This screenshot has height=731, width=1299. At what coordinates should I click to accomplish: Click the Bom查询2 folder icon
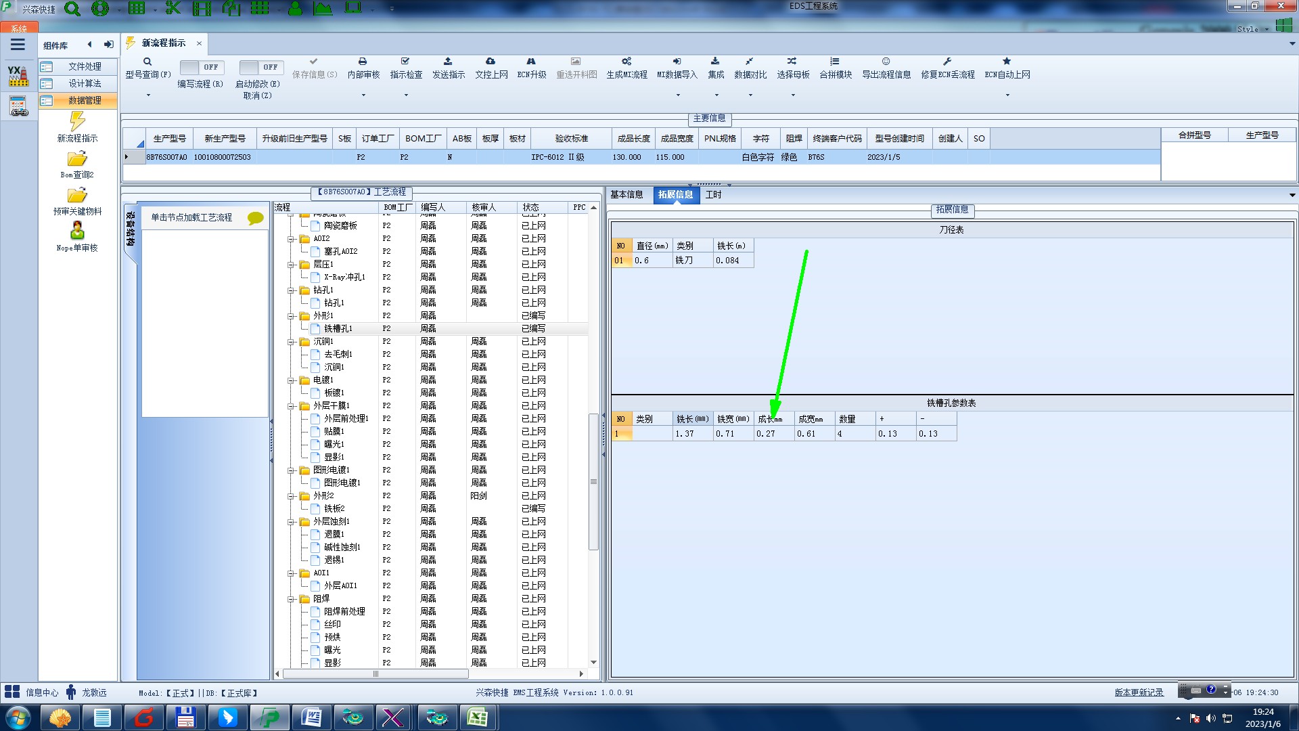click(77, 159)
